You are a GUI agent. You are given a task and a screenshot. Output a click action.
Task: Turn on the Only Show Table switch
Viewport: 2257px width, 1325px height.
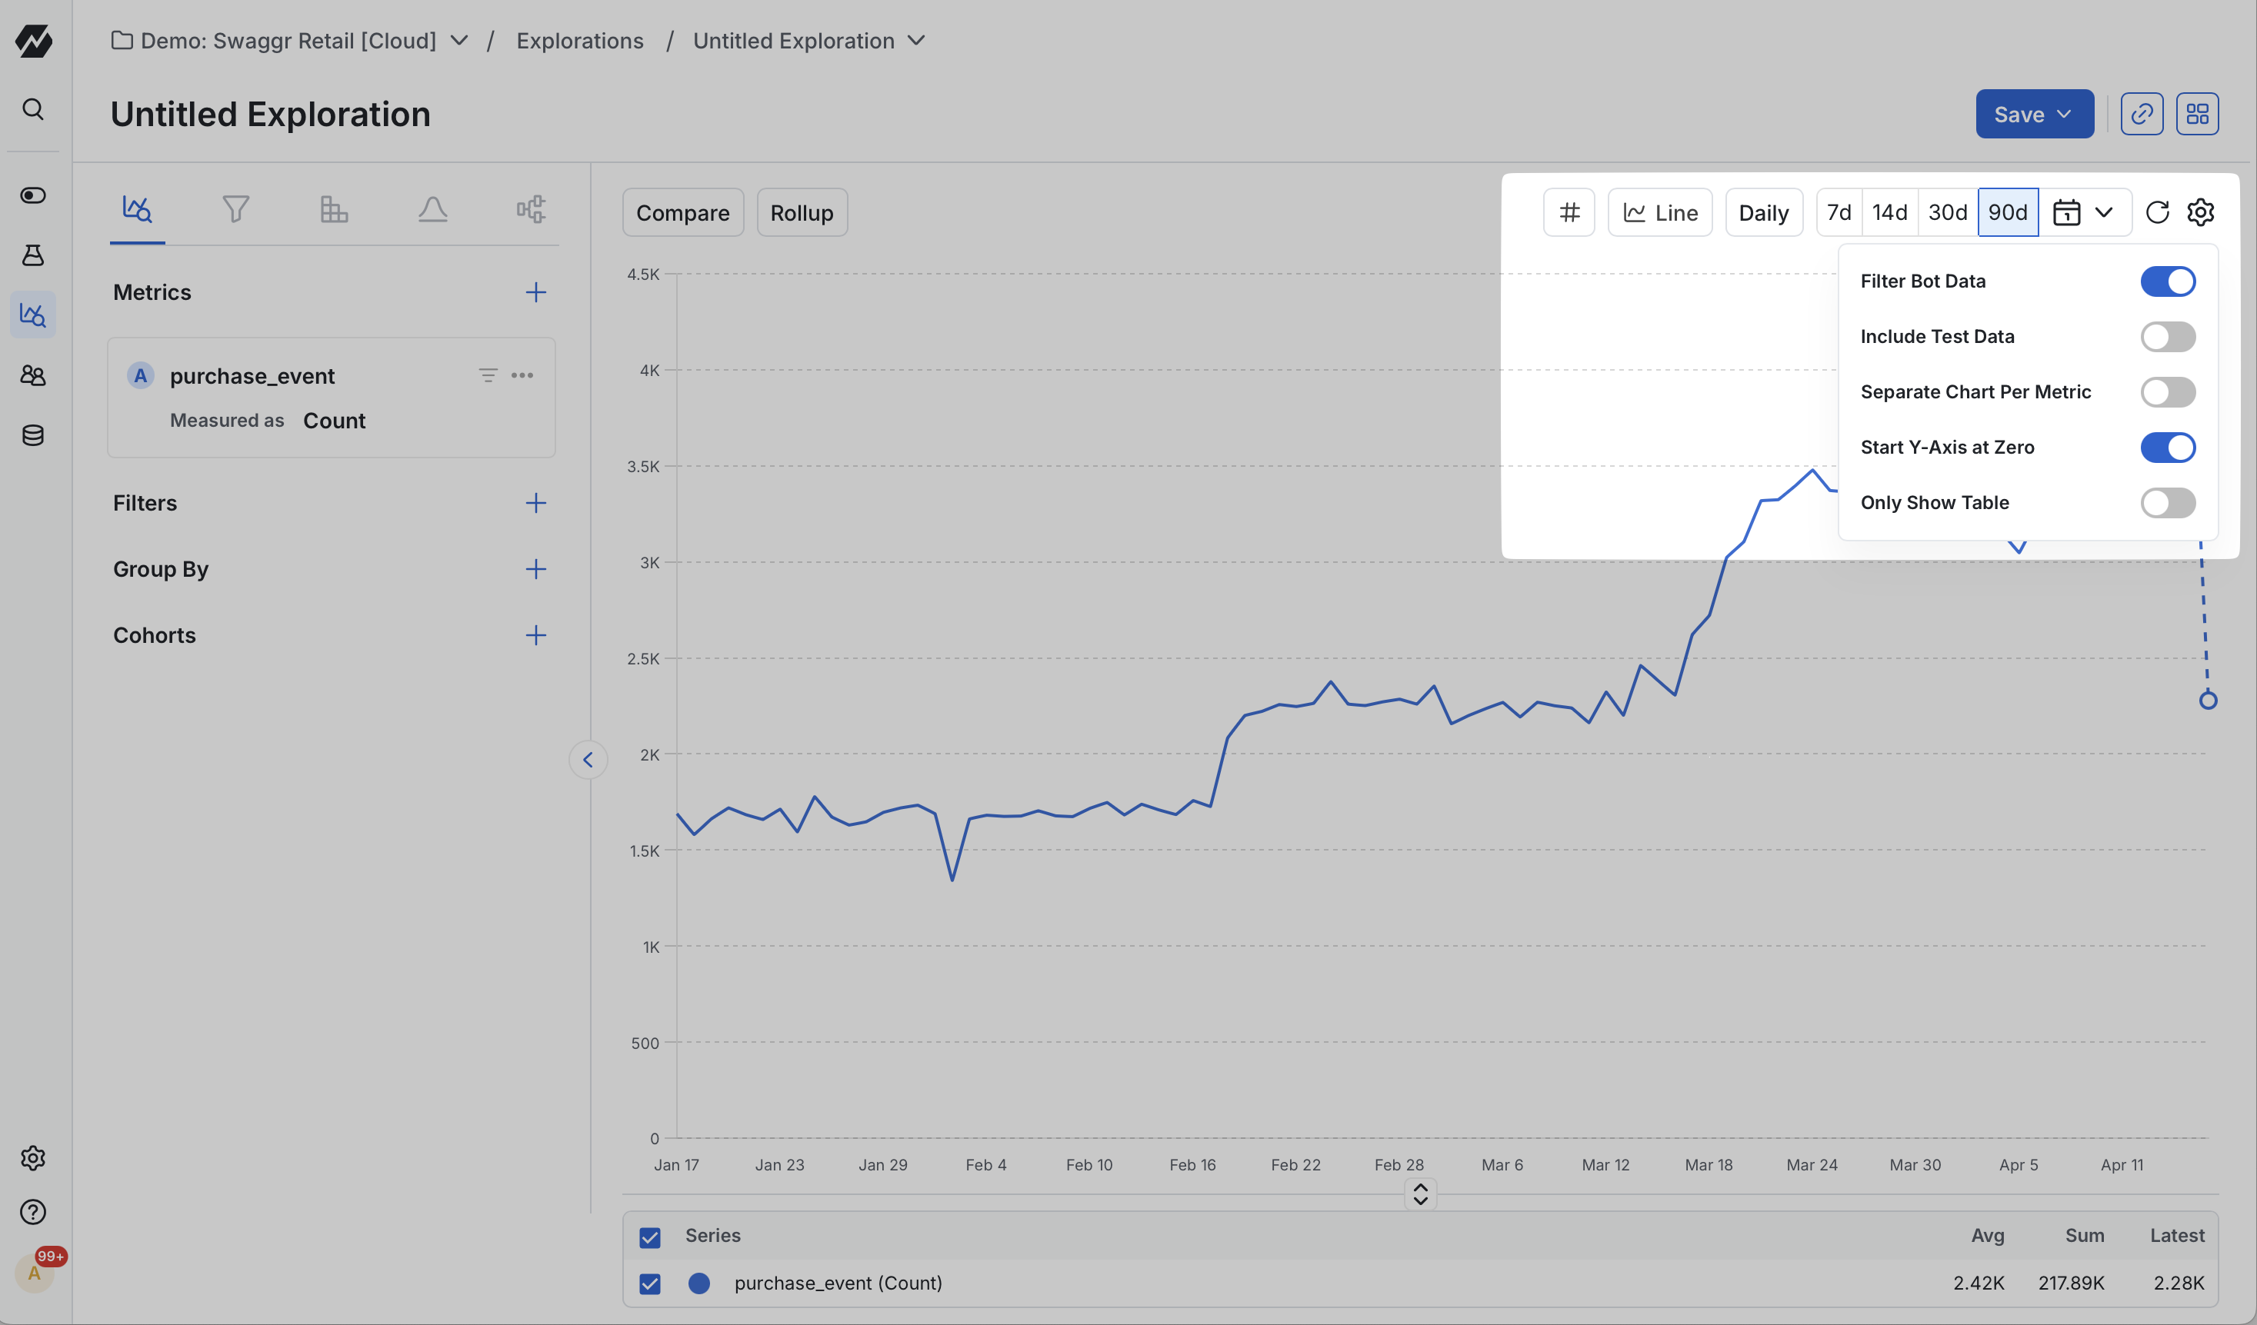(x=2168, y=502)
